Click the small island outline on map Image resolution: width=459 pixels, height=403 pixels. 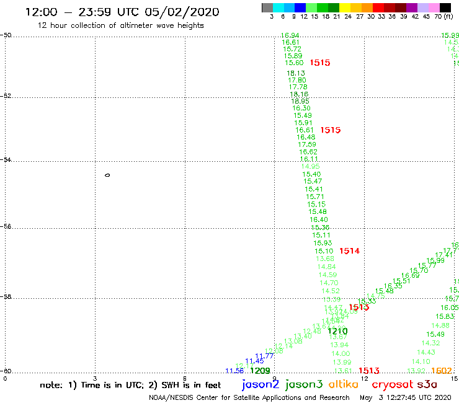coord(107,175)
